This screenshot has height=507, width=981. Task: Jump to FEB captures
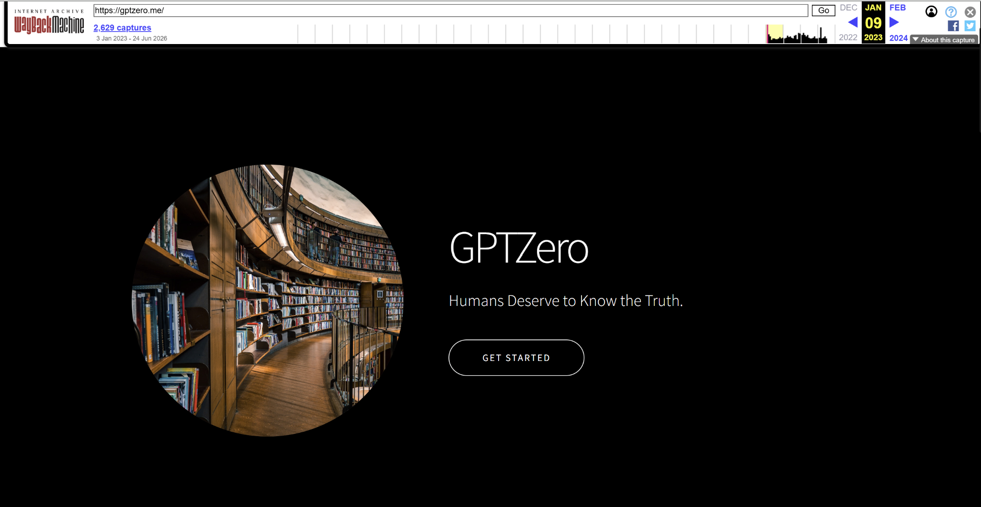tap(898, 8)
